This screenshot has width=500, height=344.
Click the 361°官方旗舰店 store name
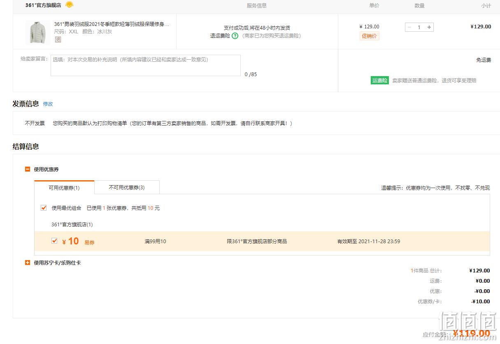coord(43,5)
